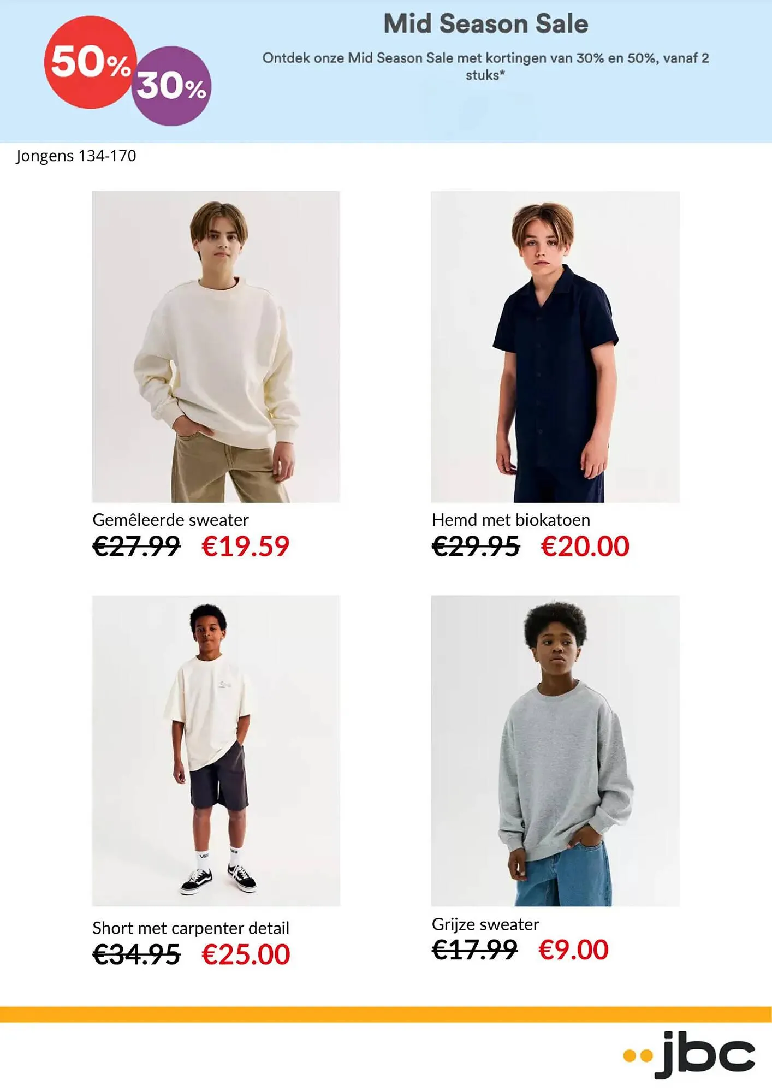Click the €19.59 sale price
Screen dimensions: 772x1092
(246, 547)
